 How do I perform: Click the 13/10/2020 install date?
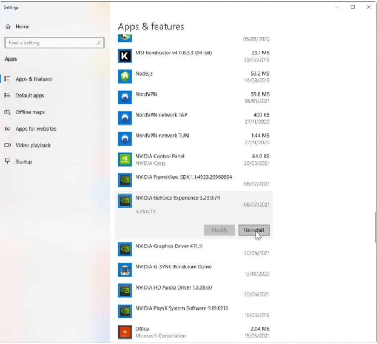(x=257, y=273)
